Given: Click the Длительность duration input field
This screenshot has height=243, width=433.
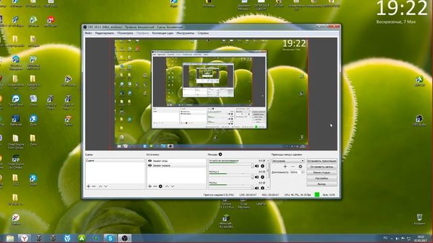Looking at the screenshot, I should (295, 172).
